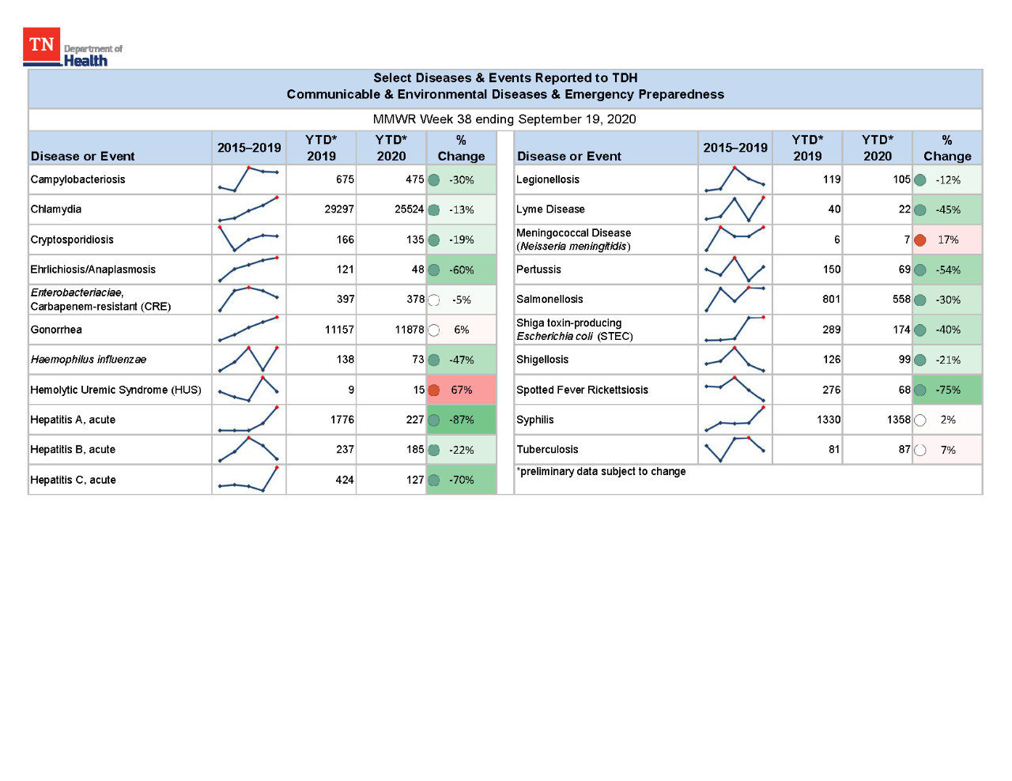Click the Legionellosis trend sparkline
1012x781 pixels.
pos(735,179)
